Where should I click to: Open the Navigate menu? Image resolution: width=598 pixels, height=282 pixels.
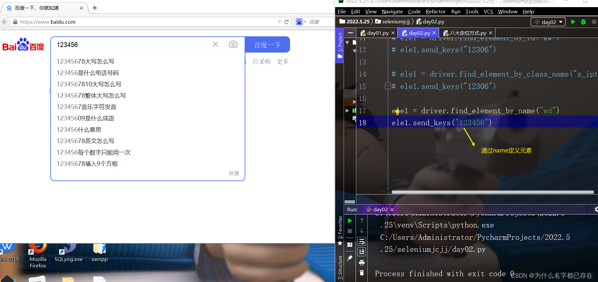click(392, 11)
